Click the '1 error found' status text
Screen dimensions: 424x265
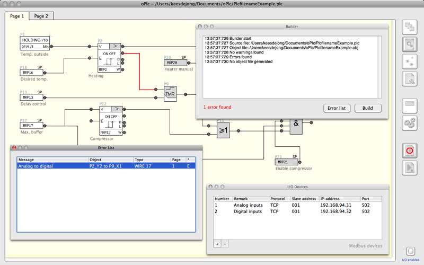click(x=217, y=107)
